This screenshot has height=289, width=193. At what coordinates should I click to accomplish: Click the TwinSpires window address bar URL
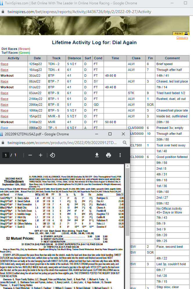(x=79, y=12)
